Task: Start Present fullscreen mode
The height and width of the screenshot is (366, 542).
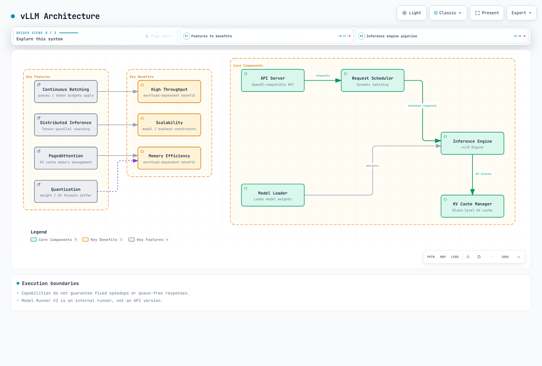Action: pyautogui.click(x=487, y=13)
